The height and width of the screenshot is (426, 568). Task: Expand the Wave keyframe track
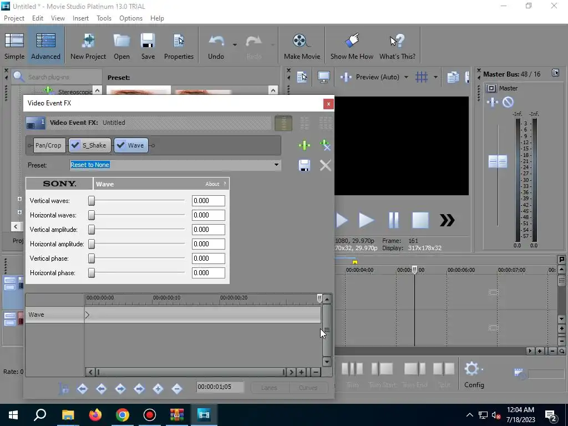[x=87, y=315]
